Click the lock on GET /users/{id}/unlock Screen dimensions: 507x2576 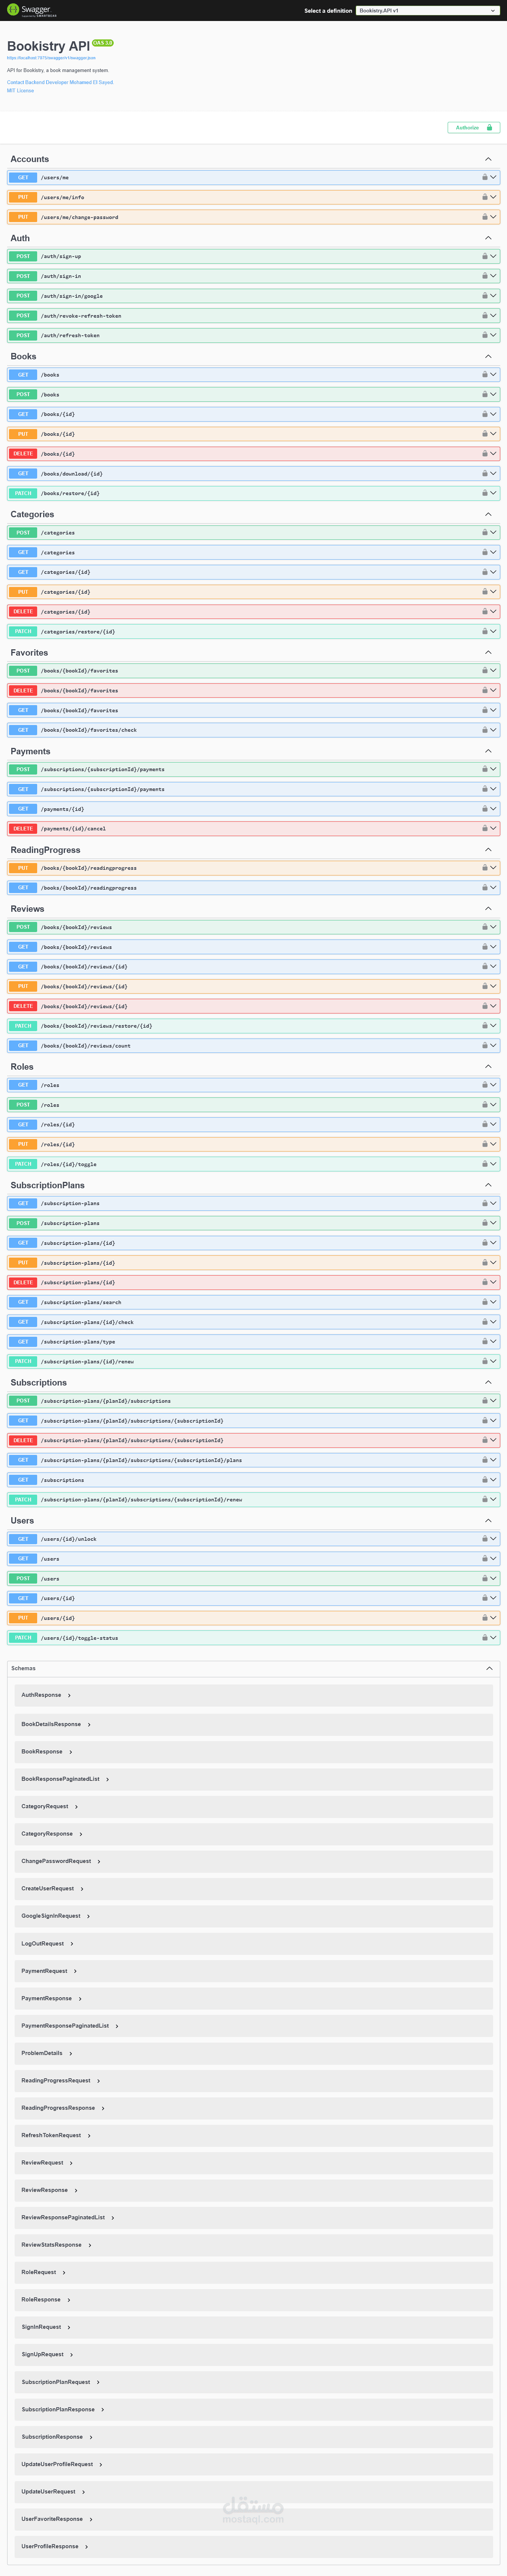coord(484,1539)
